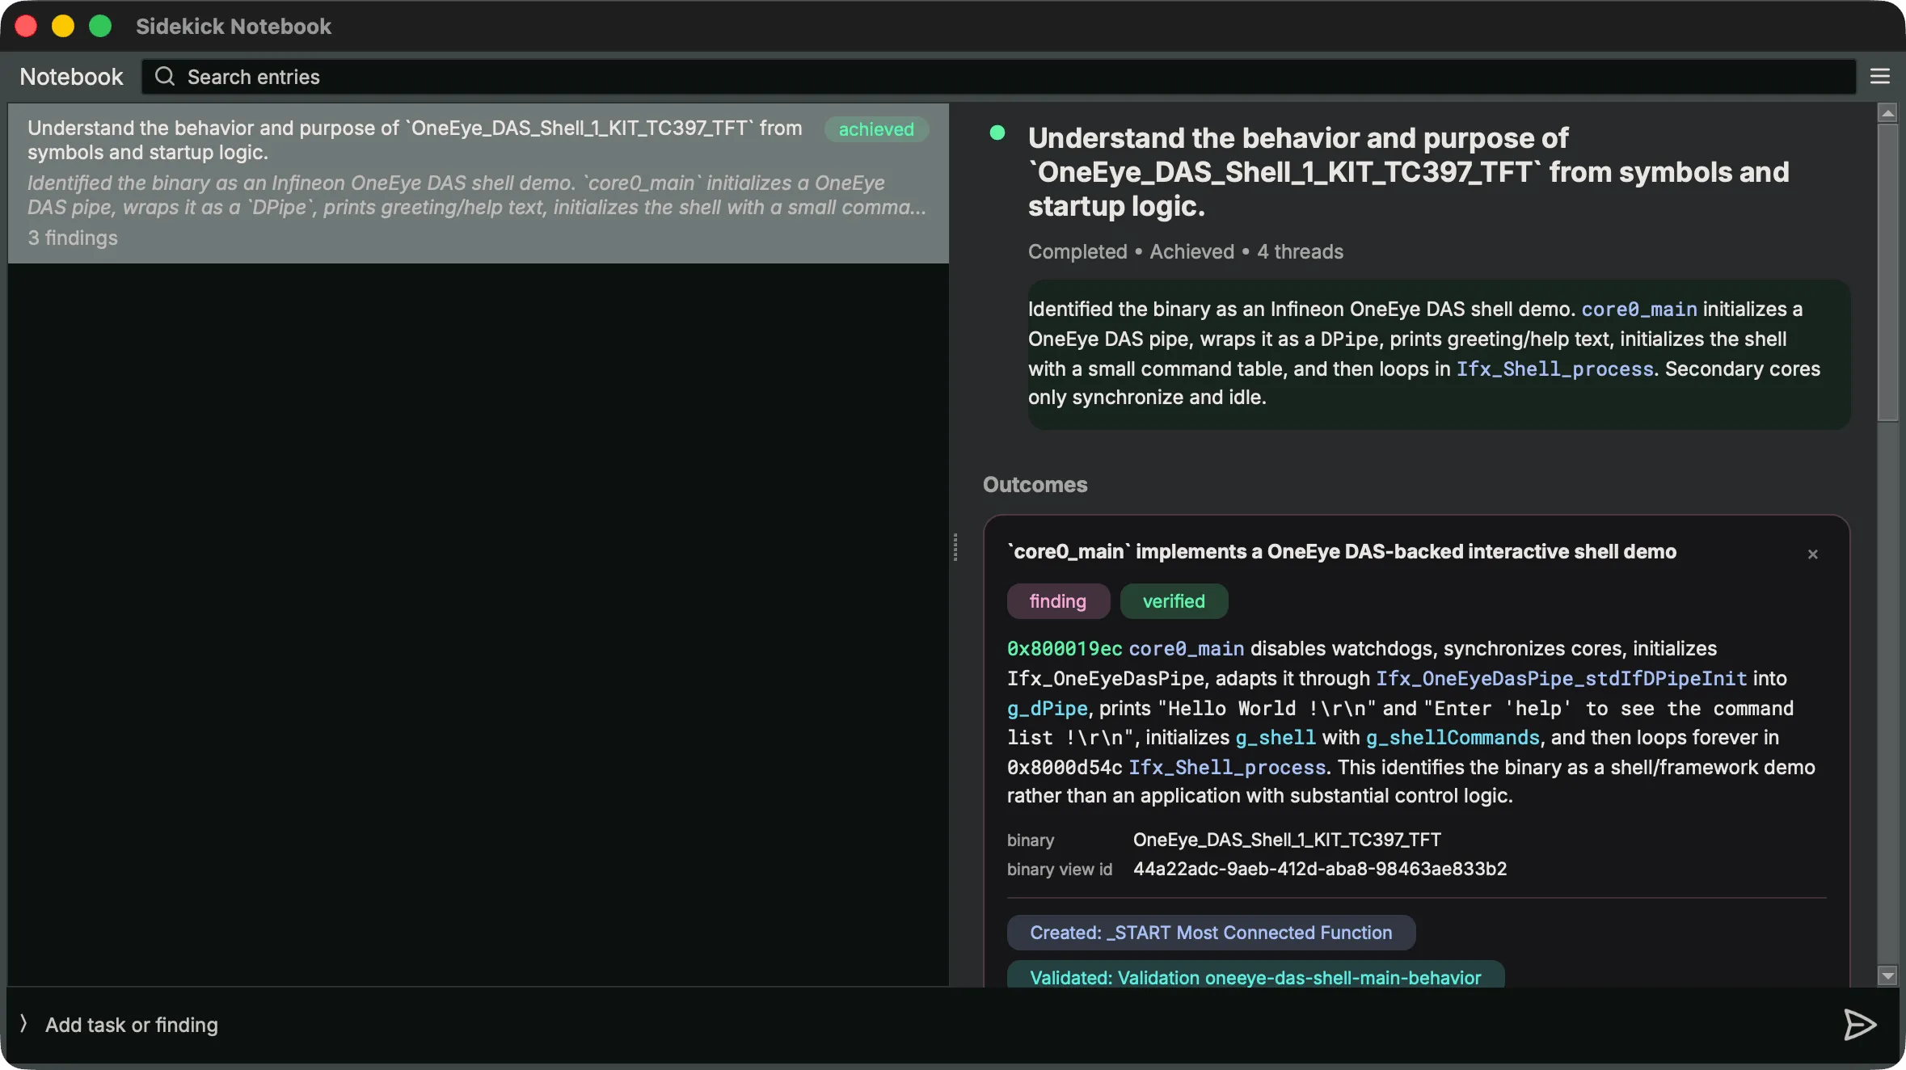Screen dimensions: 1906x1070
Task: Click the achieved status badge
Action: click(876, 129)
